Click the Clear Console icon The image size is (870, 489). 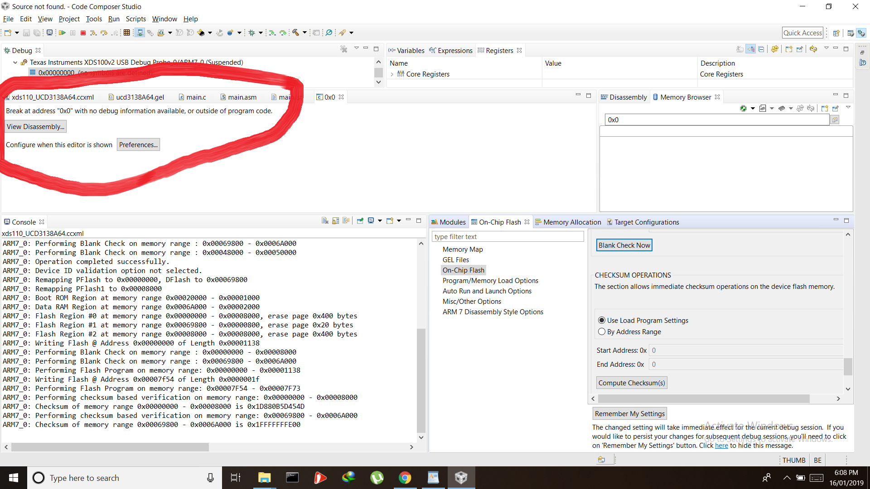pos(325,221)
